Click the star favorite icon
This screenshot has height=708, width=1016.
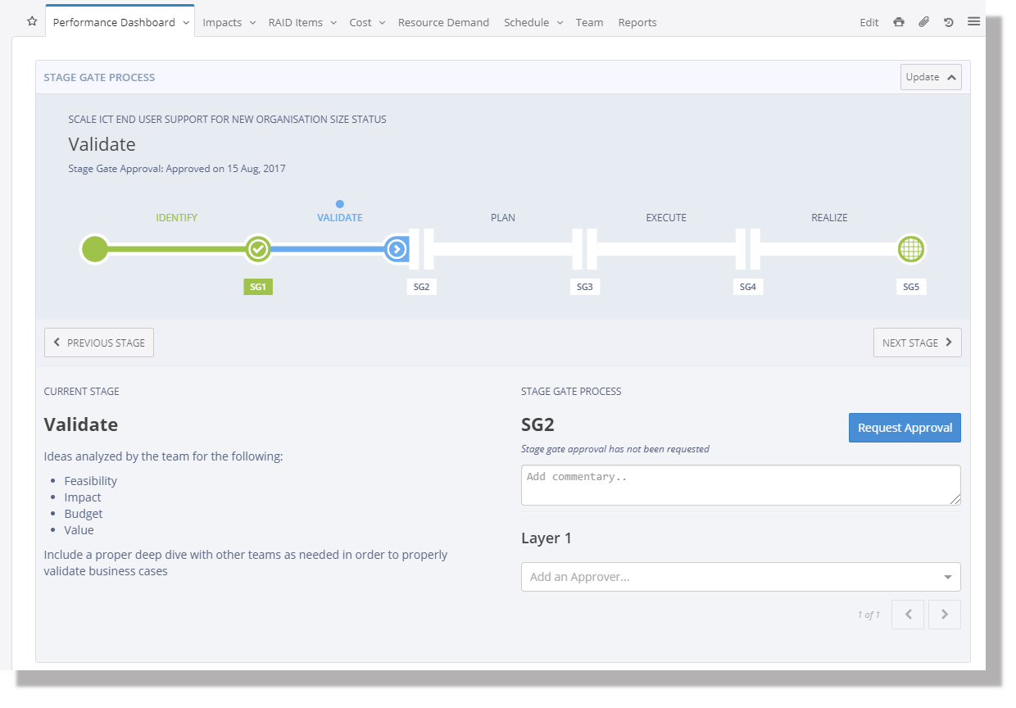click(x=32, y=22)
